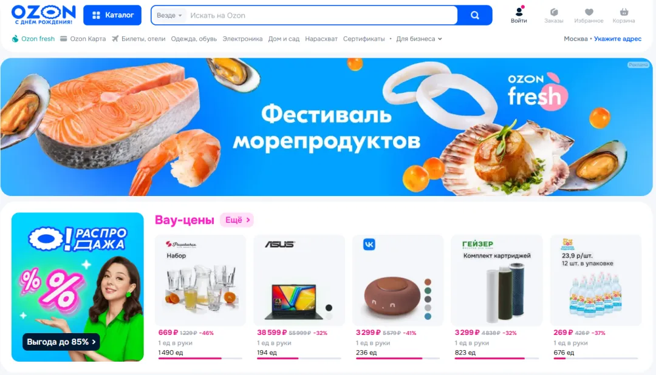
Task: Click Ещё chevron next to Вау-цены
Action: tap(237, 220)
